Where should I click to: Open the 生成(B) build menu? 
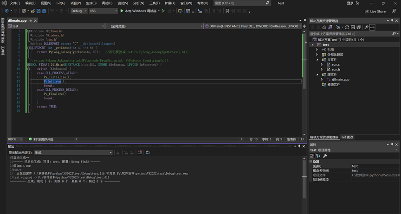(91, 3)
